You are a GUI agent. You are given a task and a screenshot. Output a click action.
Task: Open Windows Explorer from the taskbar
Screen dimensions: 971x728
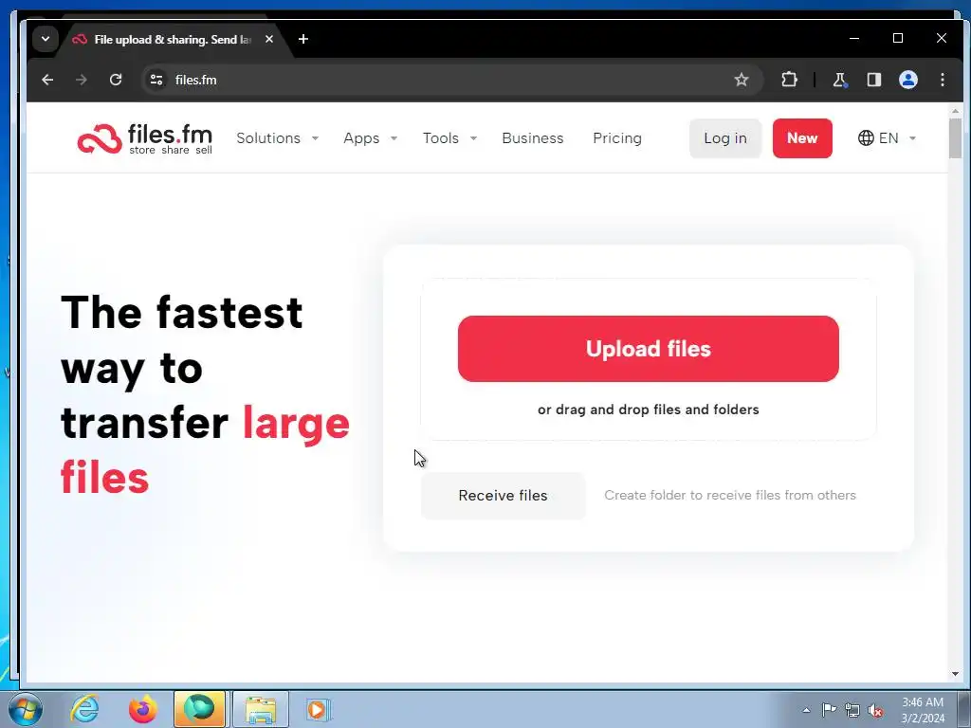[x=261, y=709]
